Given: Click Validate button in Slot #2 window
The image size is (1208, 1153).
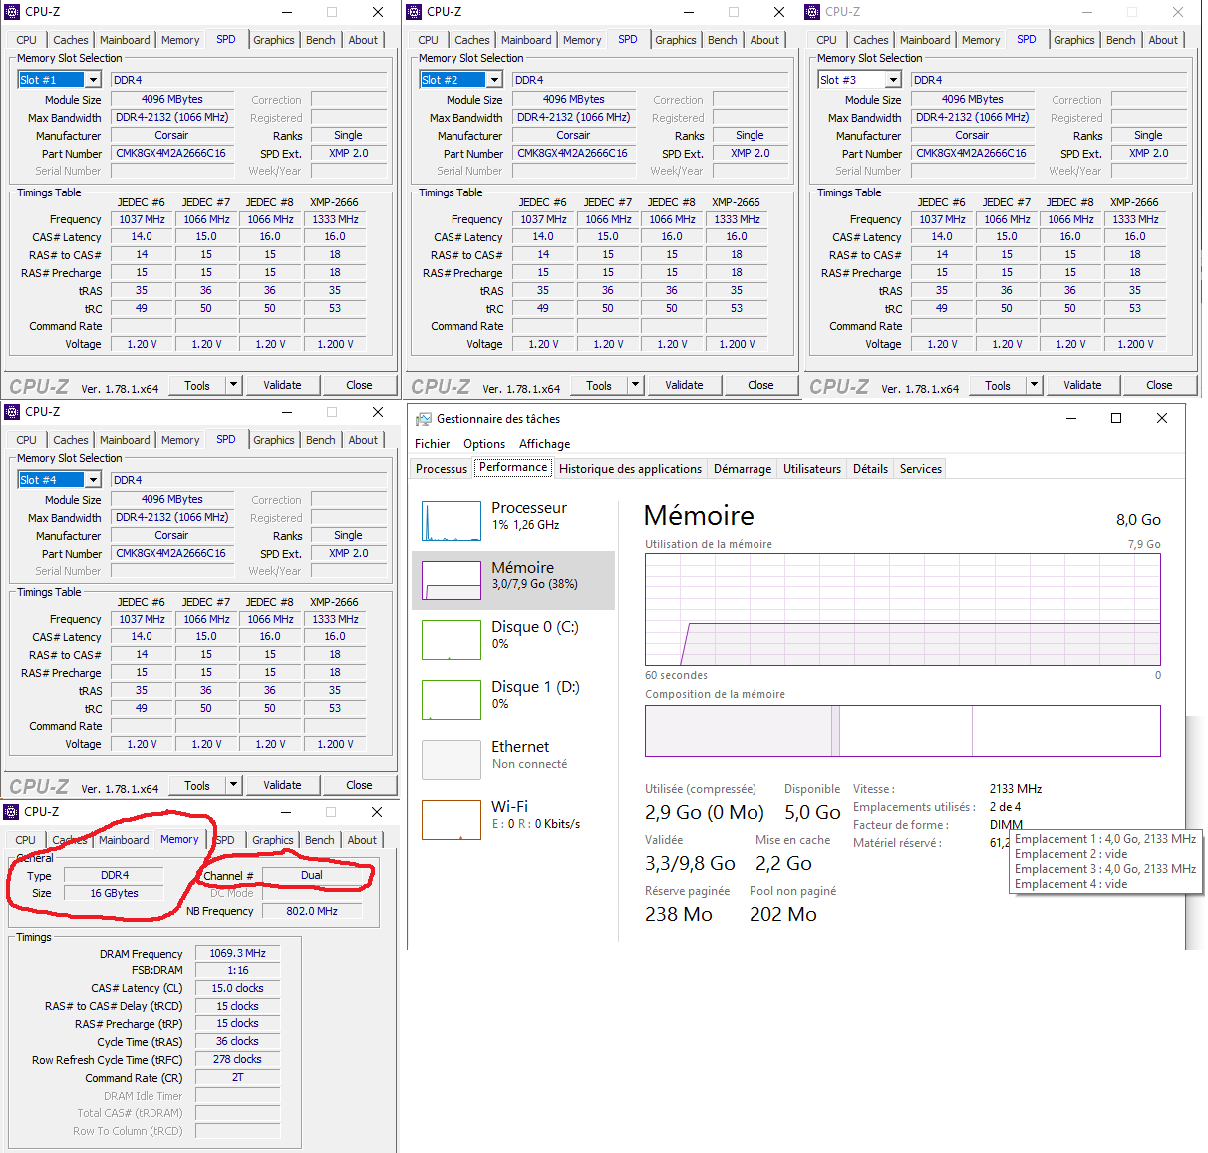Looking at the screenshot, I should point(684,385).
